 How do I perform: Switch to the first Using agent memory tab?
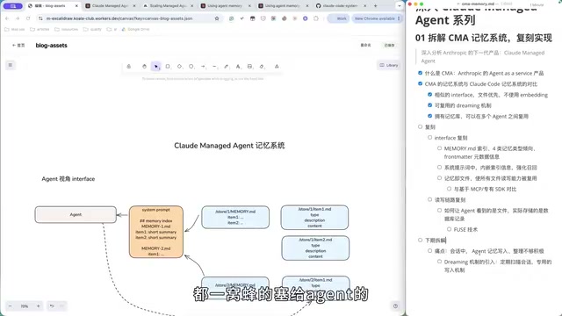tap(225, 6)
